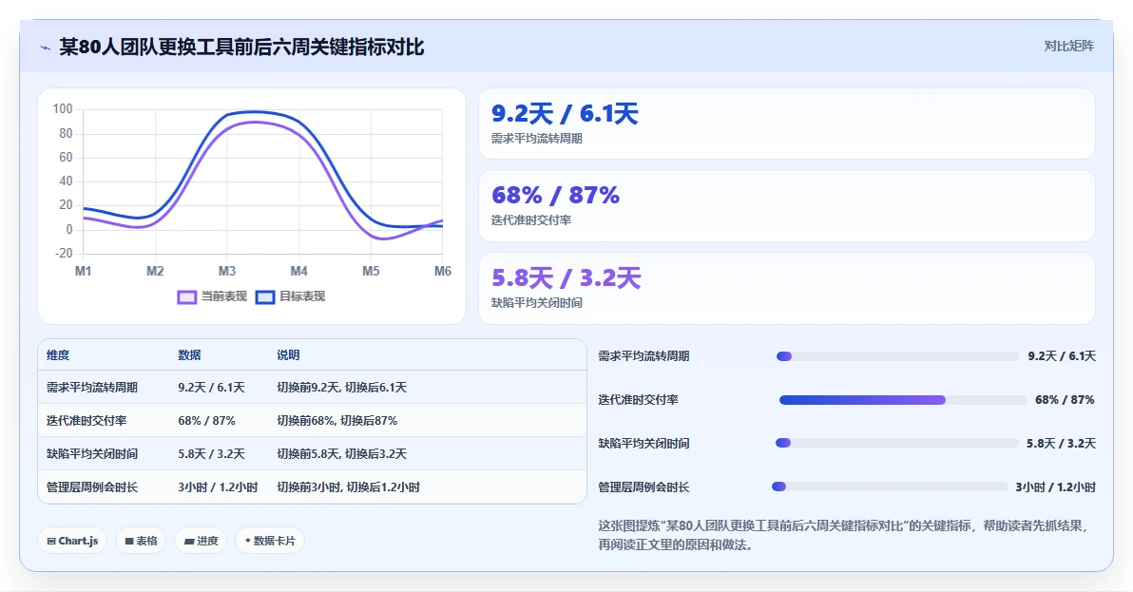Click the 维度 column header
The width and height of the screenshot is (1133, 592).
pos(58,355)
